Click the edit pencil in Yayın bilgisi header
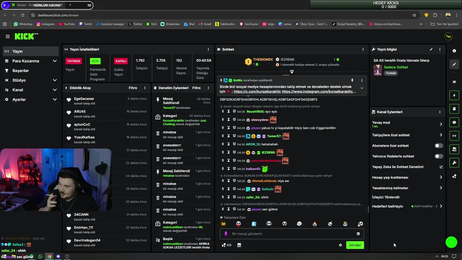 point(431,49)
